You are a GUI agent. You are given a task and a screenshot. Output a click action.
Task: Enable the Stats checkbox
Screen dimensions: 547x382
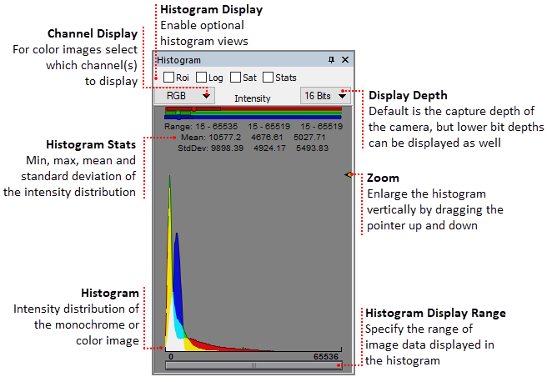268,78
